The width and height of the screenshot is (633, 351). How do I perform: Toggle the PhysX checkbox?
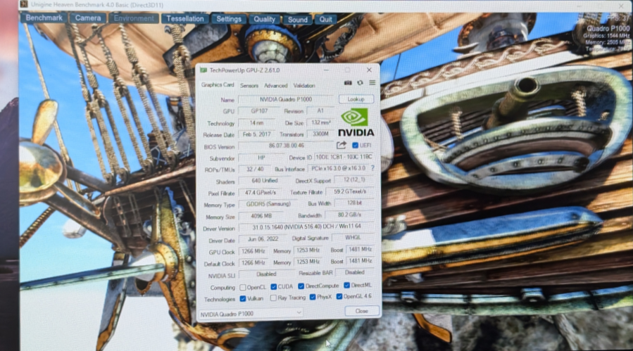[313, 297]
